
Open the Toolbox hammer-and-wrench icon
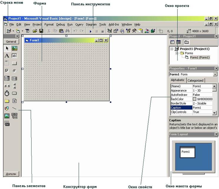(x=134, y=31)
